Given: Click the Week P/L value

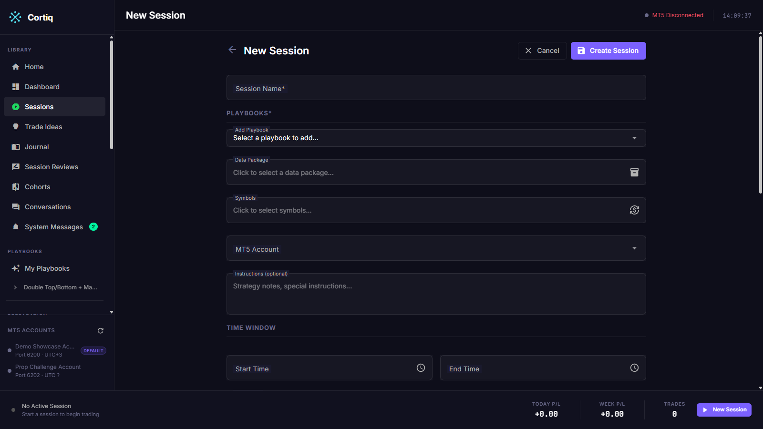Looking at the screenshot, I should (x=612, y=414).
